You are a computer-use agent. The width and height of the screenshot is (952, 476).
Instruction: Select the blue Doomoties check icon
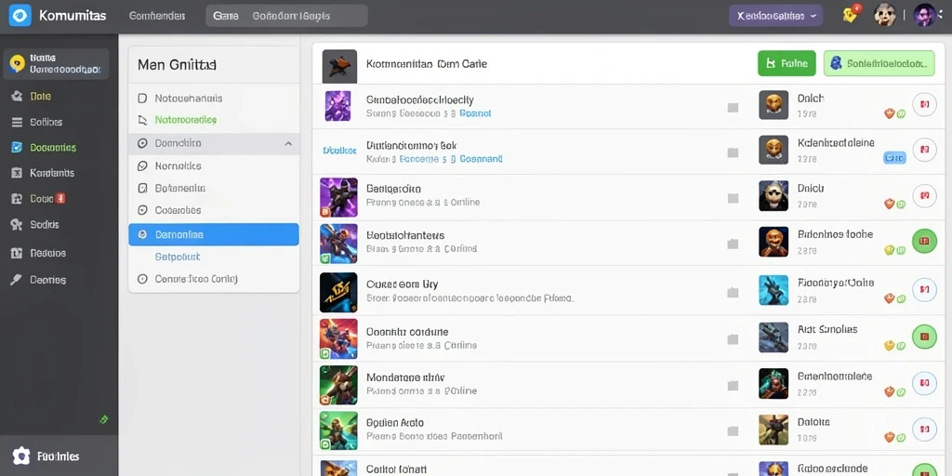tap(17, 147)
